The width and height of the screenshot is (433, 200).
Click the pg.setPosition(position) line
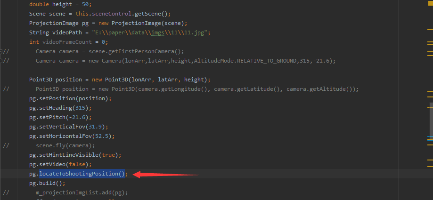tap(70, 98)
